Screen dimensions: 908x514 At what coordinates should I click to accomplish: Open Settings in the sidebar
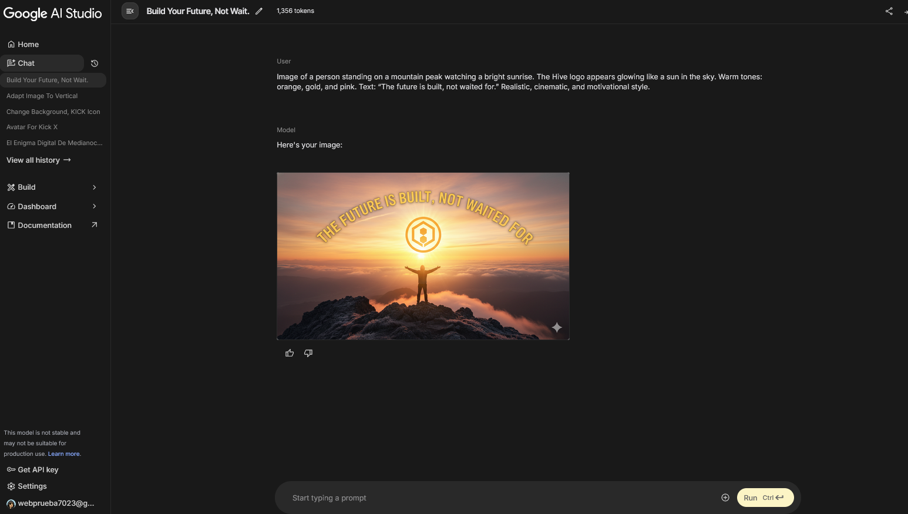pos(27,486)
